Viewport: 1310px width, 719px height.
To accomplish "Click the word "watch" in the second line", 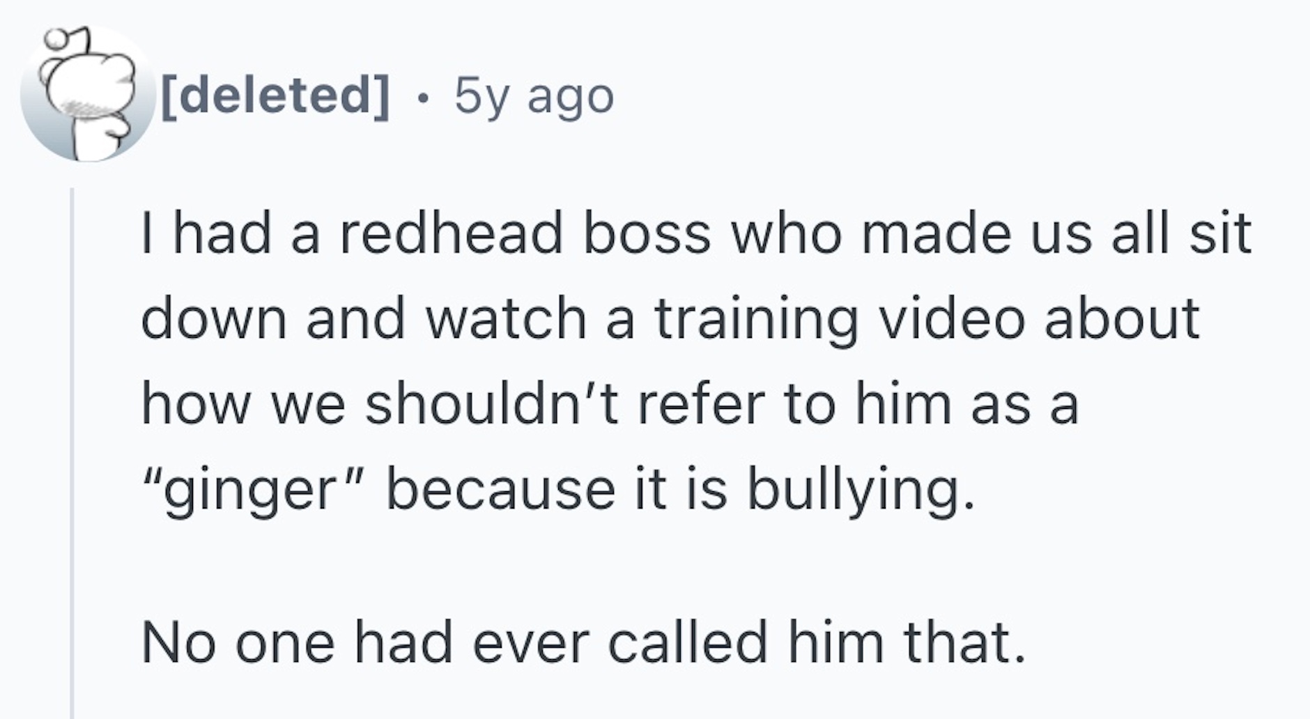I will (x=507, y=320).
